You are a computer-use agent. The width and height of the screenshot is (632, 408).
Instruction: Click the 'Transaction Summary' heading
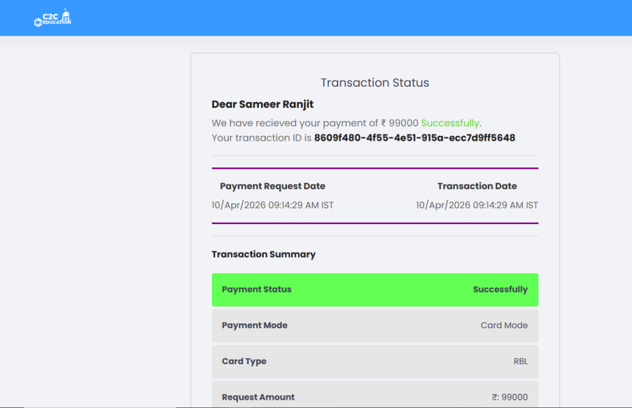click(263, 254)
